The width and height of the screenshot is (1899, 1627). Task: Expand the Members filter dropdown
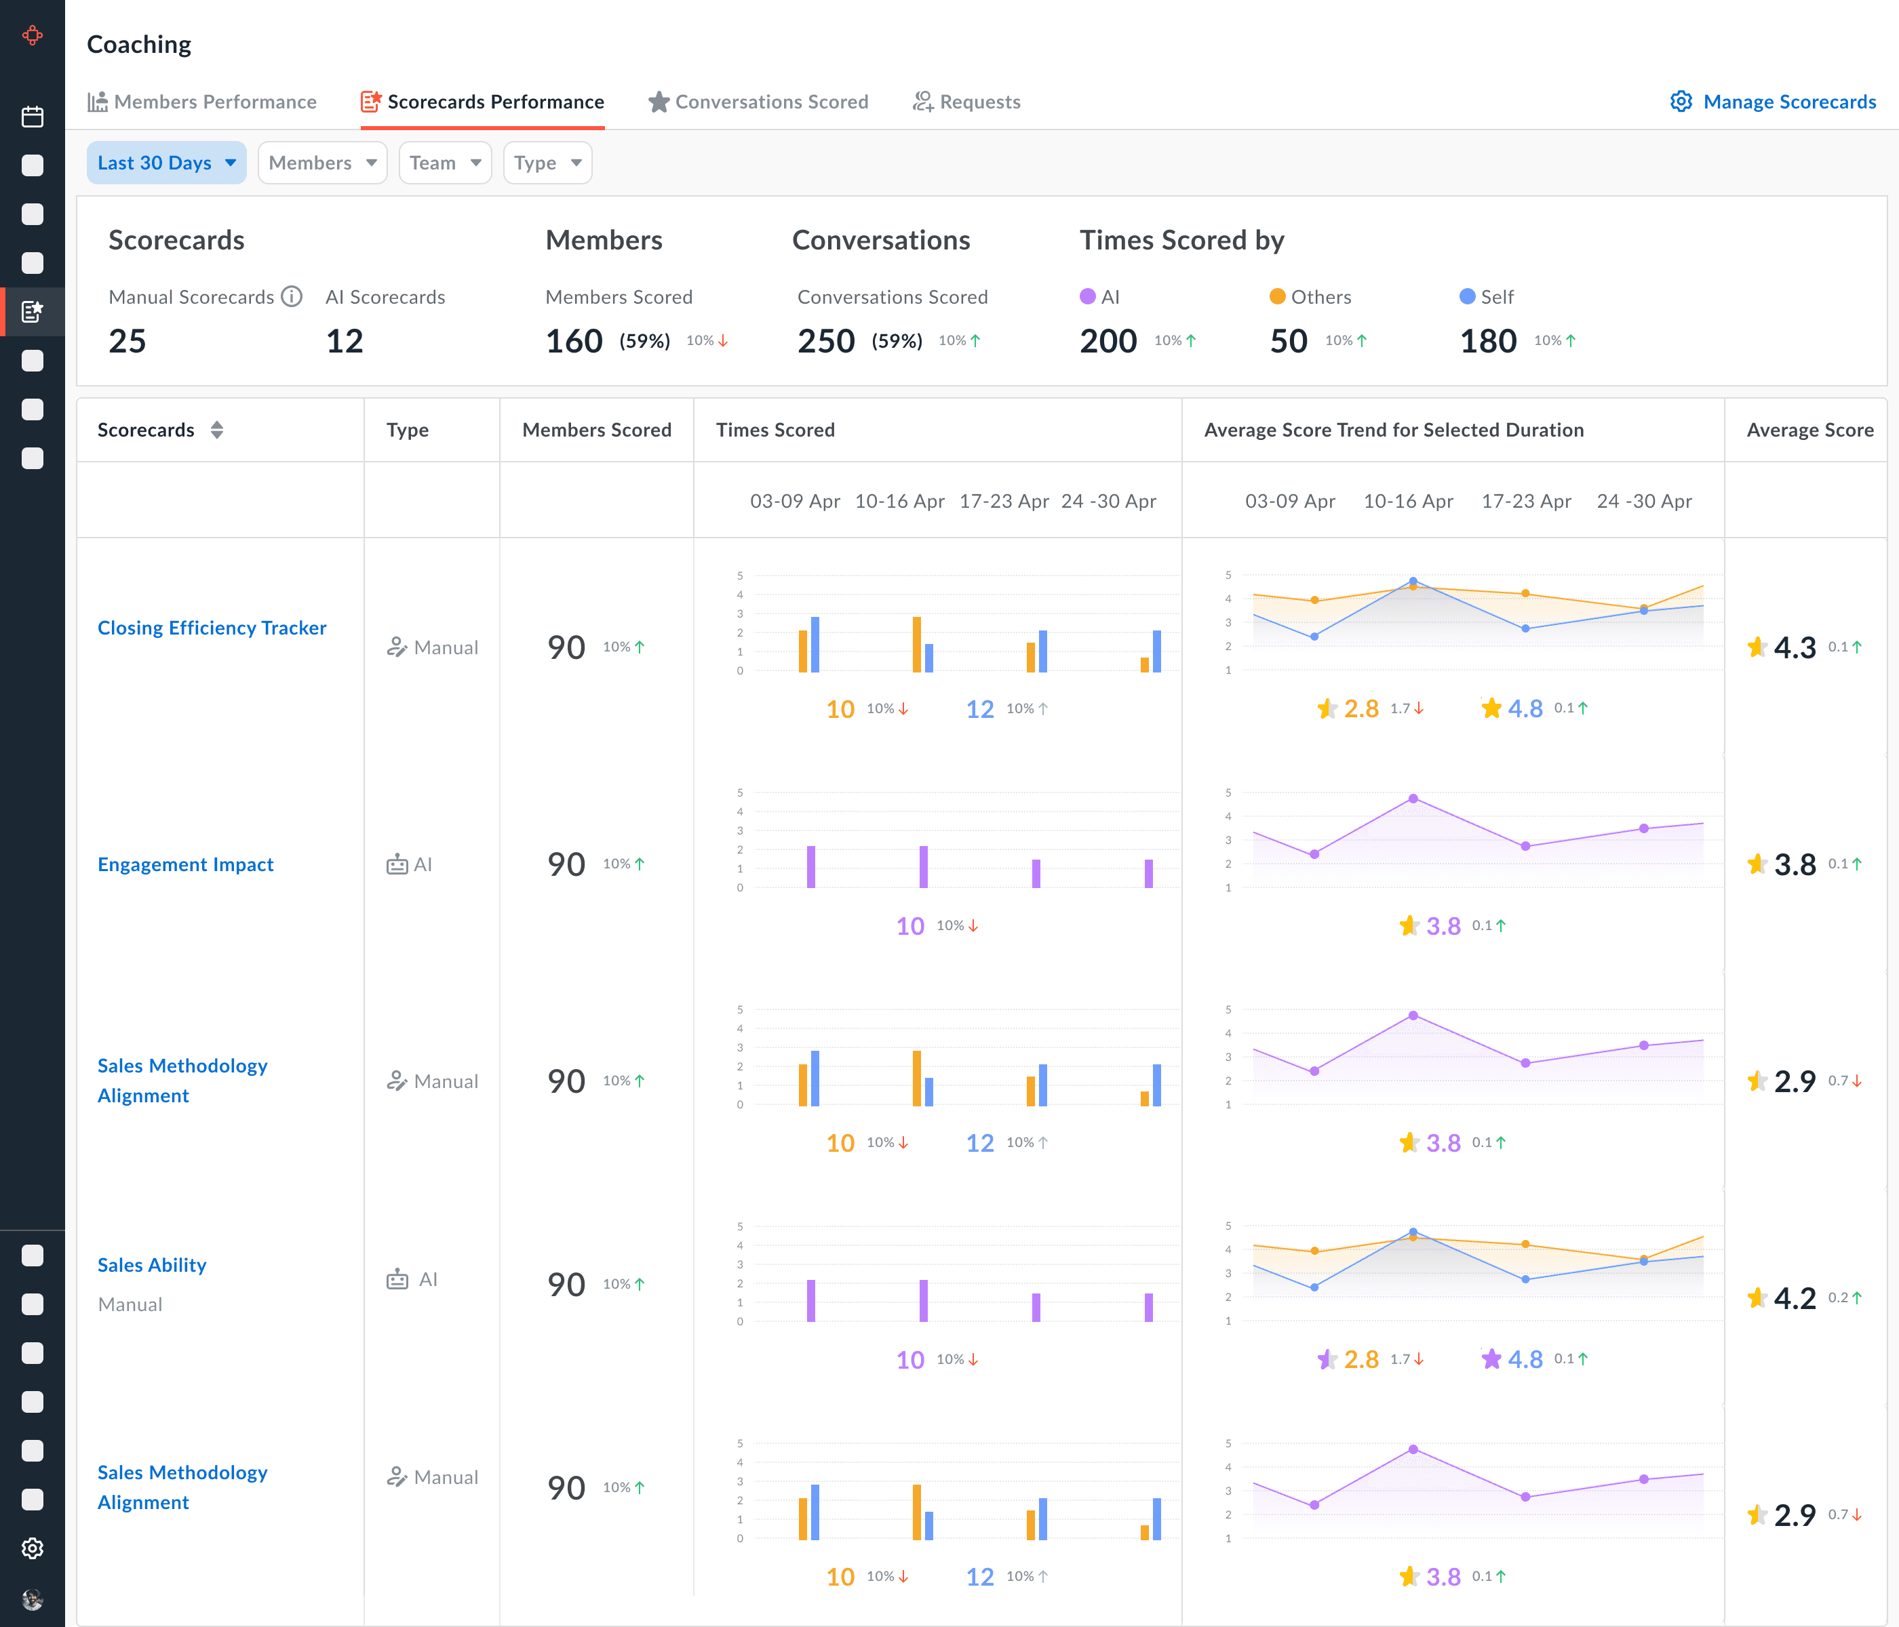323,163
